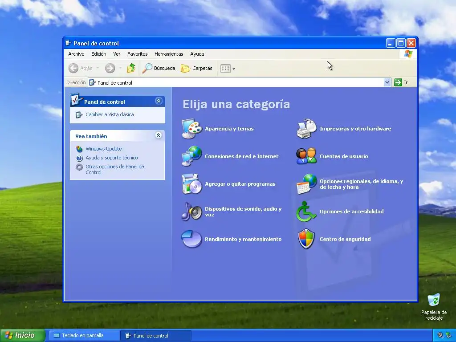The width and height of the screenshot is (456, 342).
Task: Switch to Teclado en pantalla taskbar button
Action: tap(83, 336)
